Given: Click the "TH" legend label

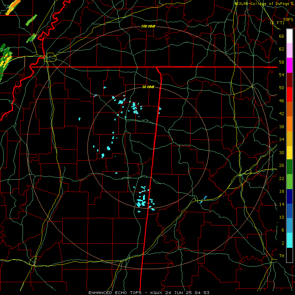Looking at the screenshot, I should 282,256.
